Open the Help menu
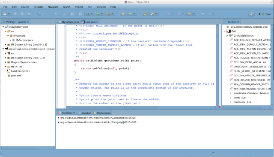This screenshot has width=274, height=157. click(x=113, y=7)
